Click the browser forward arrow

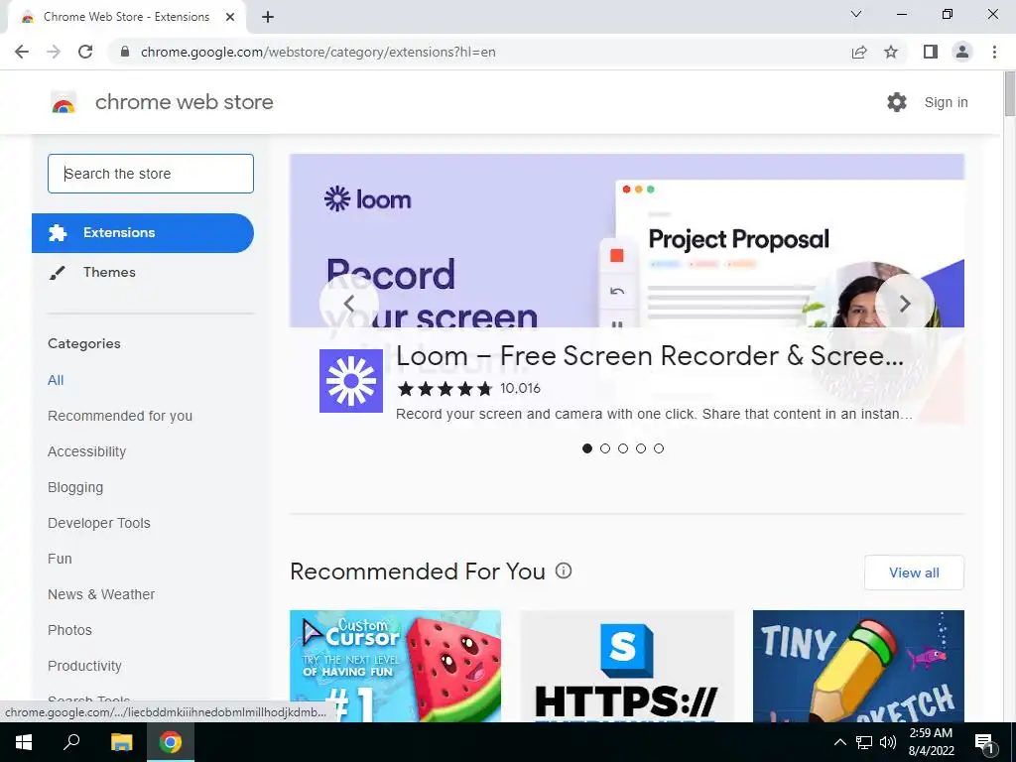coord(54,52)
